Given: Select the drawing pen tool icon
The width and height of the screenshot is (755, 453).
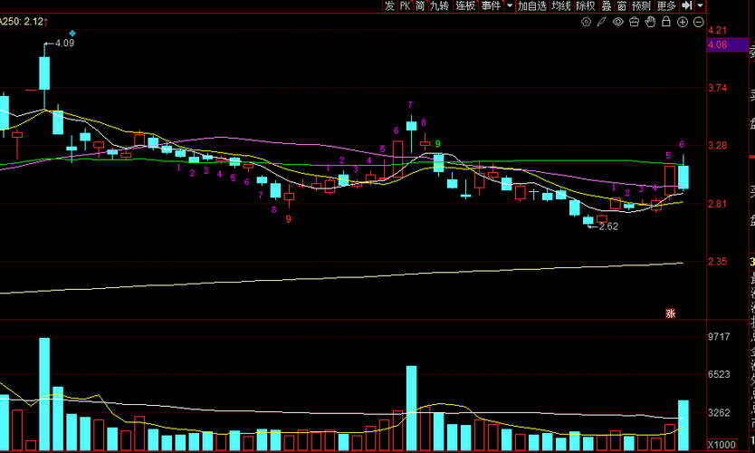Looking at the screenshot, I should tap(601, 22).
